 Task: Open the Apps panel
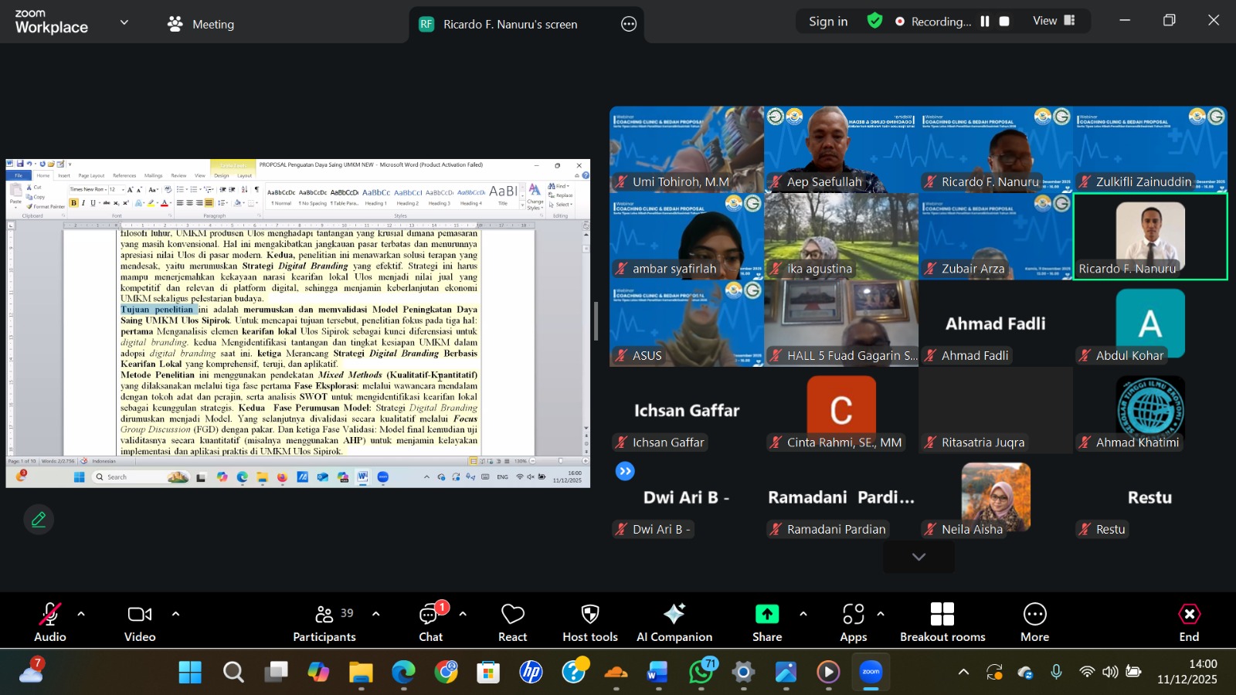pos(853,622)
